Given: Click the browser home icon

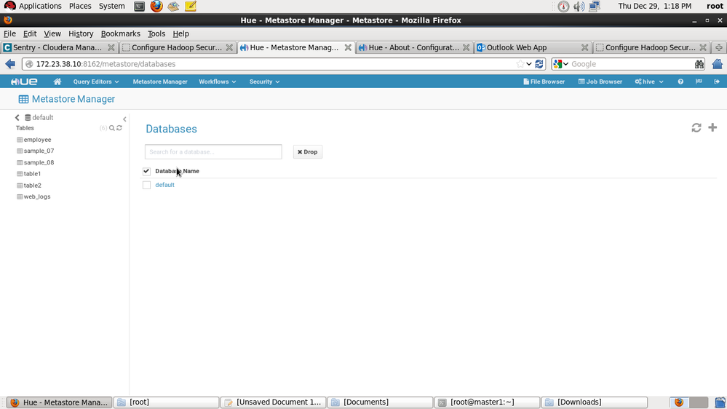Looking at the screenshot, I should [x=717, y=64].
